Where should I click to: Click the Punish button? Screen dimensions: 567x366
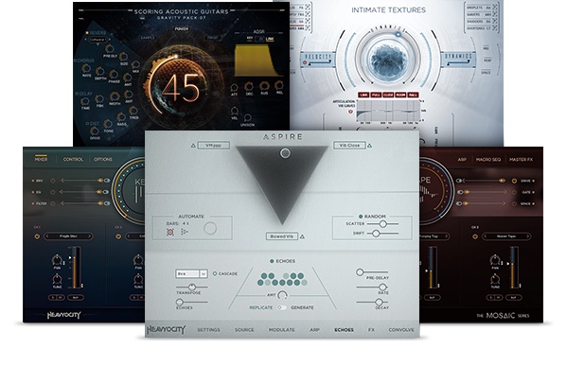181,29
